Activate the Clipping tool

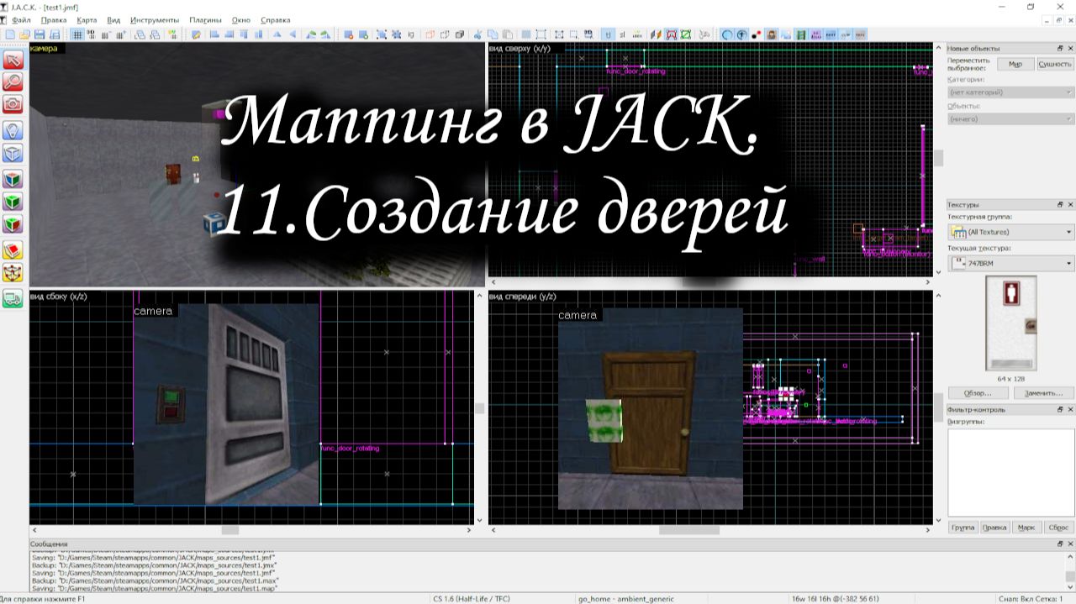coord(13,250)
